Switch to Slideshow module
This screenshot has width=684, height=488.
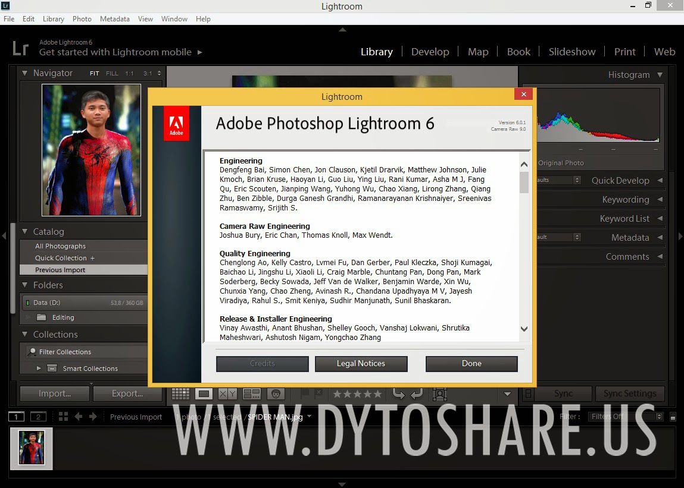click(572, 52)
